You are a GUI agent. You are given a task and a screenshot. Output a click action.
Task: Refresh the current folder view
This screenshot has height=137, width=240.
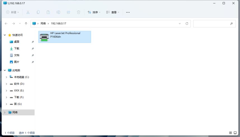[187, 23]
